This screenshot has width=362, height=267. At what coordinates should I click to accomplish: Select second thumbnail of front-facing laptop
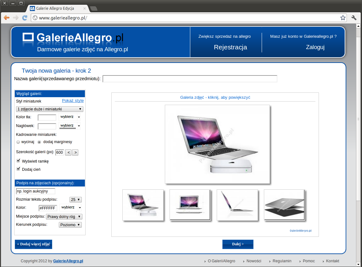[190, 205]
